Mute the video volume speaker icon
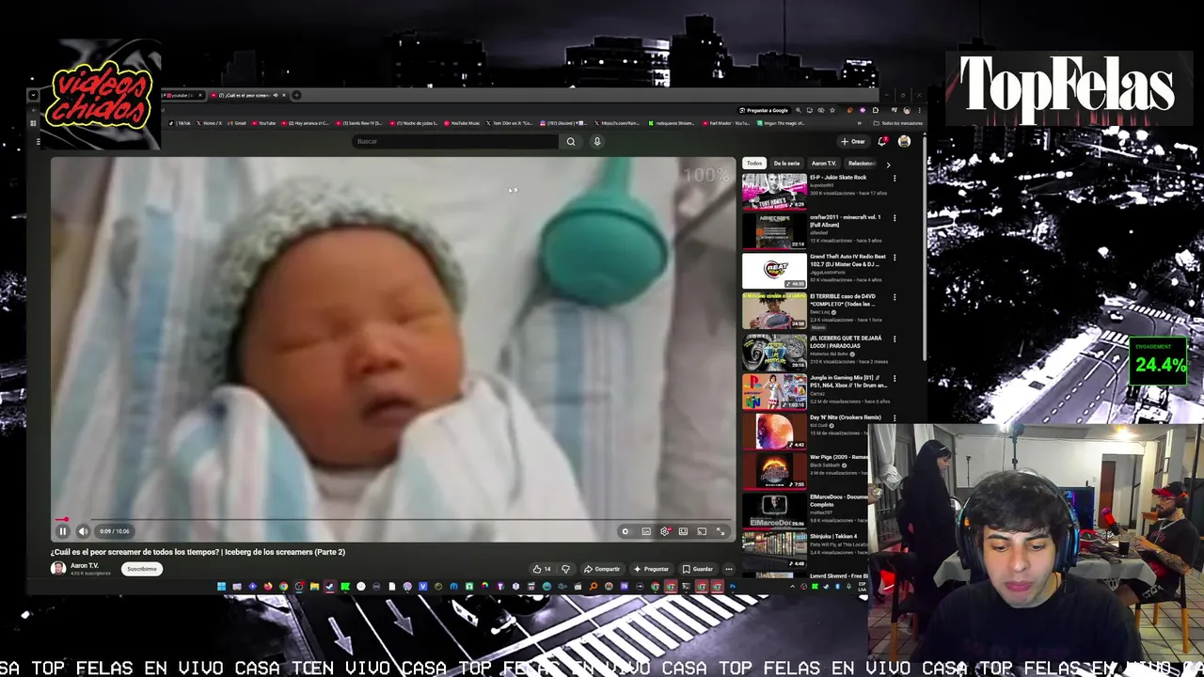 [83, 531]
